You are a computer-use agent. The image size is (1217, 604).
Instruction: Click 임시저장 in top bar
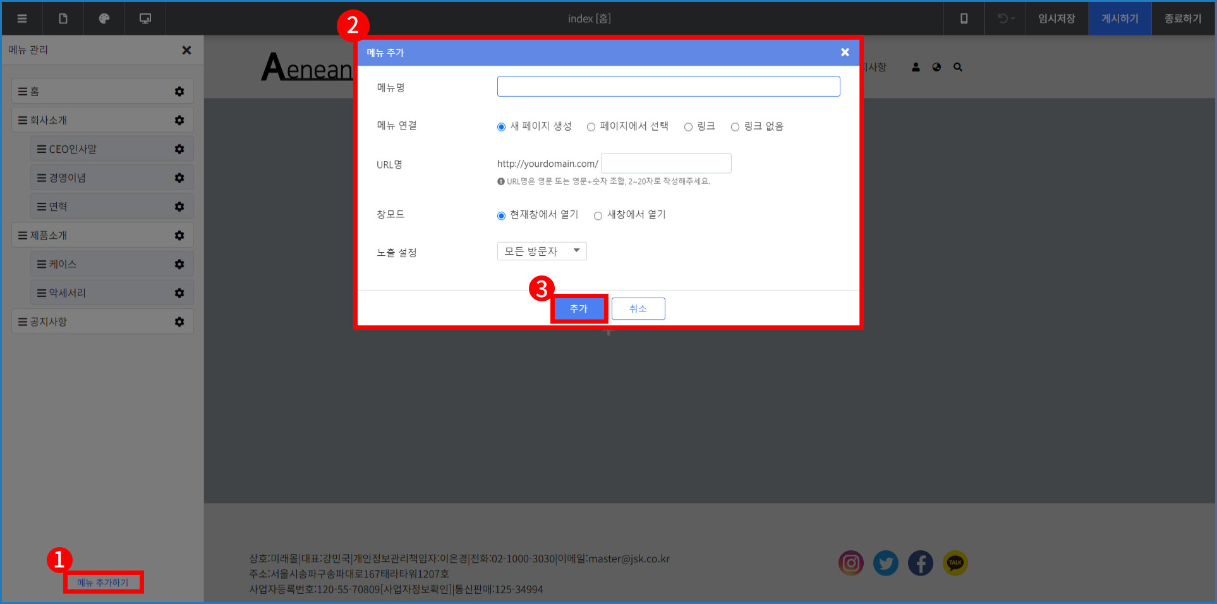click(1057, 18)
